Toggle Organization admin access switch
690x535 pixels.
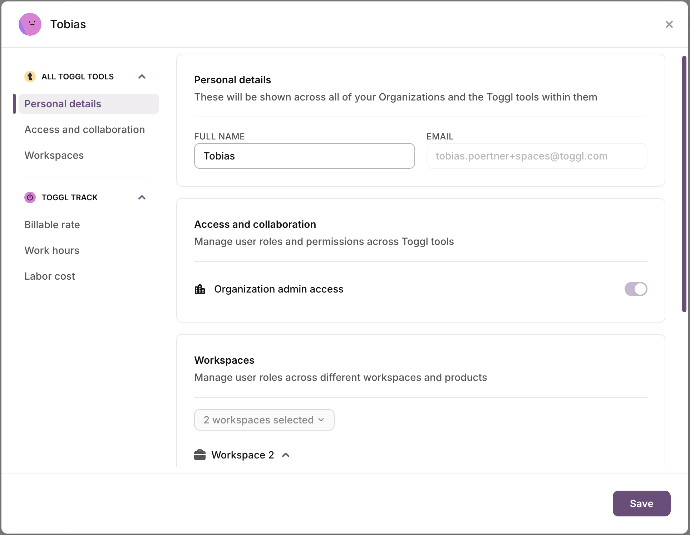(x=635, y=289)
